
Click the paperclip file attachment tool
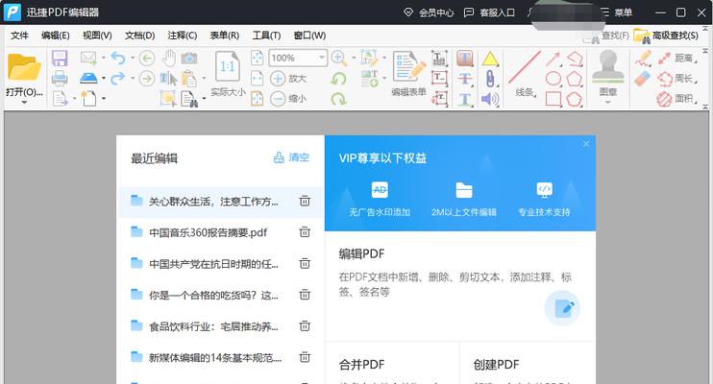pos(490,79)
